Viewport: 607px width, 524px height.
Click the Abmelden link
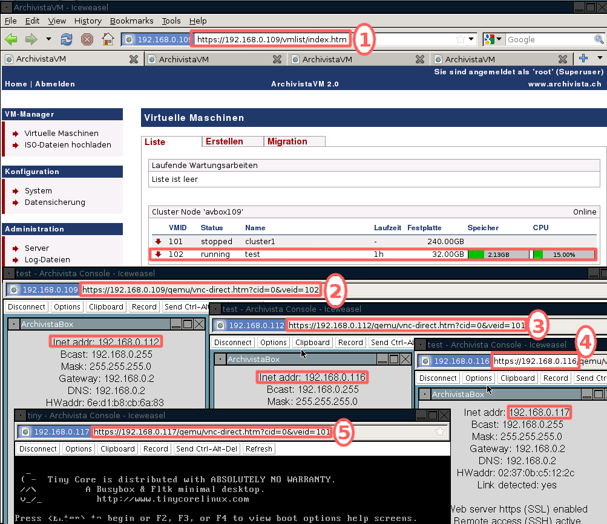click(55, 84)
